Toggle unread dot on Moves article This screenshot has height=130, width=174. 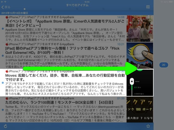[x=3, y=83]
